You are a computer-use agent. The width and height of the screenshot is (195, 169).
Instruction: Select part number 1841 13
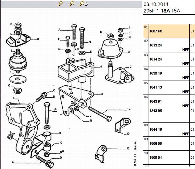[155, 87]
